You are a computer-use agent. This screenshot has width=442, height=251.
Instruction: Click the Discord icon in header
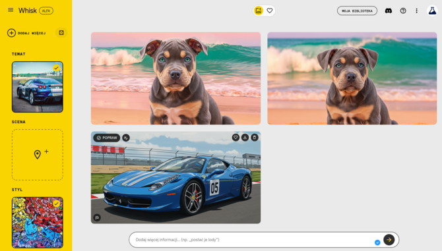pos(389,11)
